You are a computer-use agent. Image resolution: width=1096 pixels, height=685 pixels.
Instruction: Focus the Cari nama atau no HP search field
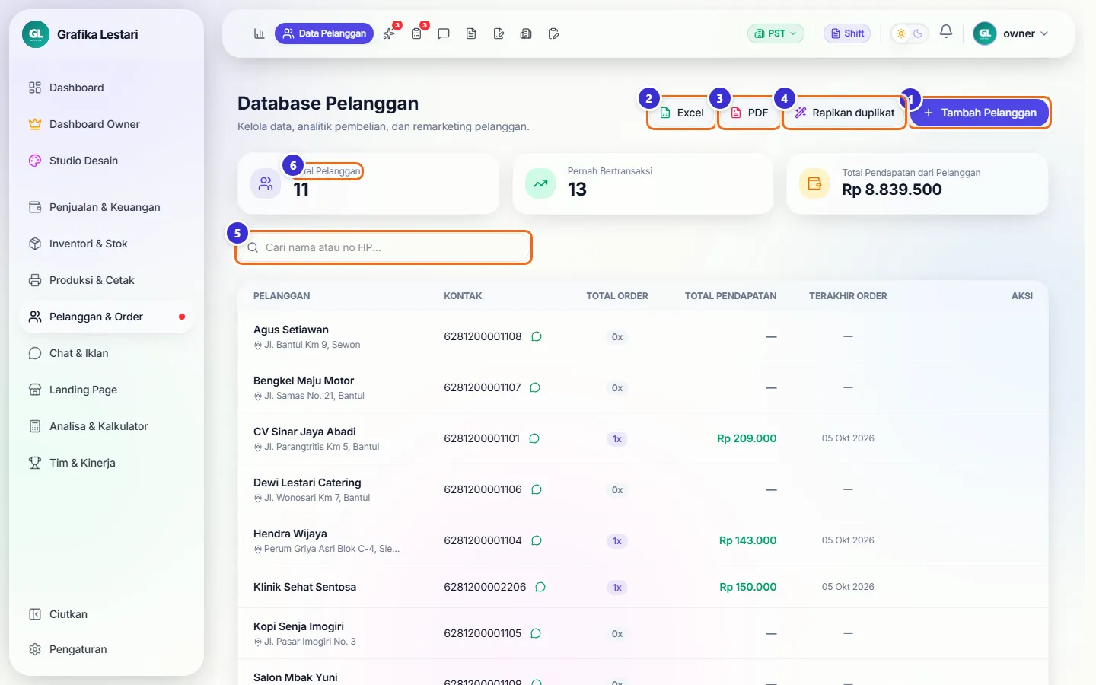click(384, 247)
